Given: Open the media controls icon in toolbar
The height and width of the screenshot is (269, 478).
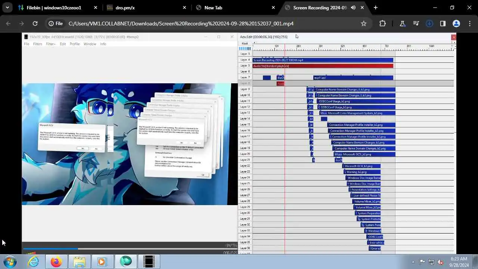Looking at the screenshot, I should tap(416, 24).
